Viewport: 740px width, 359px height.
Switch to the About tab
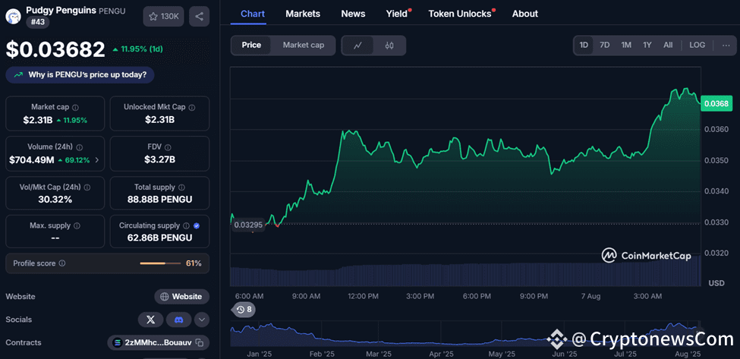tap(524, 14)
